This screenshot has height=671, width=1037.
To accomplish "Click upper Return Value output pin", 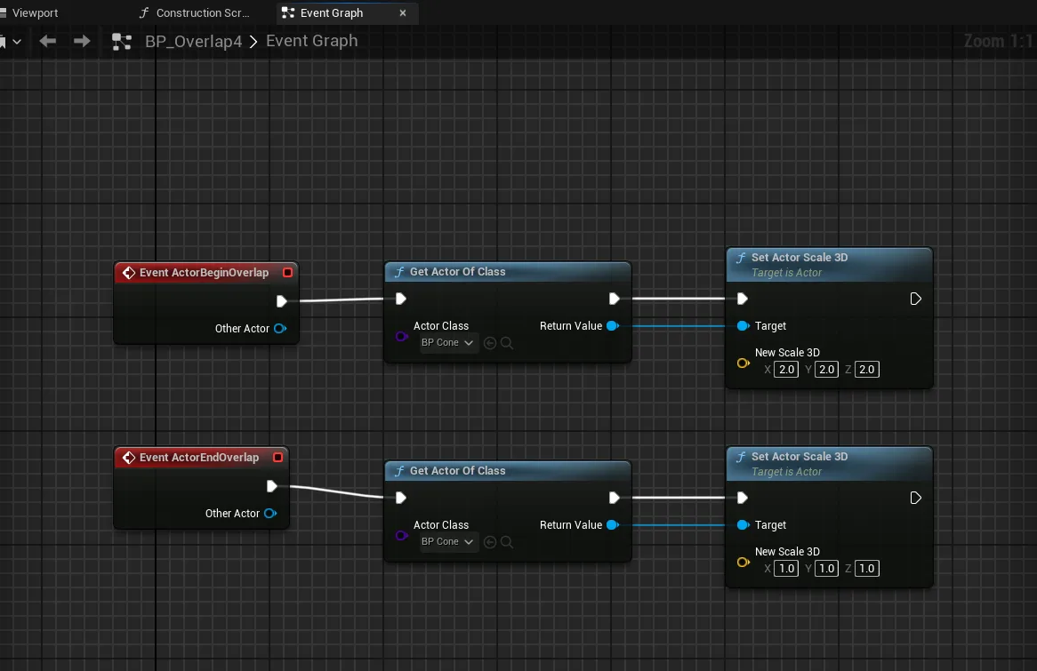I will pyautogui.click(x=613, y=326).
